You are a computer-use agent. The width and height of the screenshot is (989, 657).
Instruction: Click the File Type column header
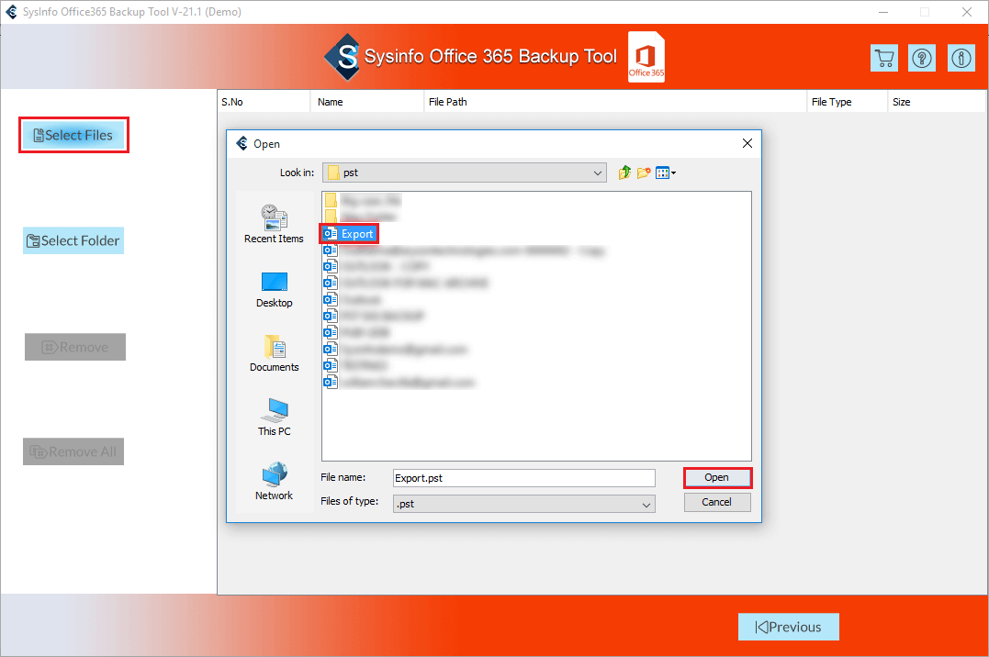847,102
